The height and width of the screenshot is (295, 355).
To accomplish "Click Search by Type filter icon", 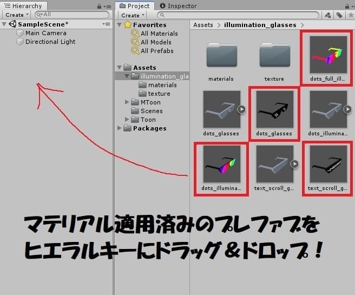I will pos(327,15).
